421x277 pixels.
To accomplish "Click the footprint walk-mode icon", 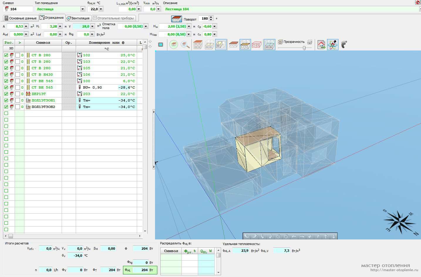I will pyautogui.click(x=344, y=45).
